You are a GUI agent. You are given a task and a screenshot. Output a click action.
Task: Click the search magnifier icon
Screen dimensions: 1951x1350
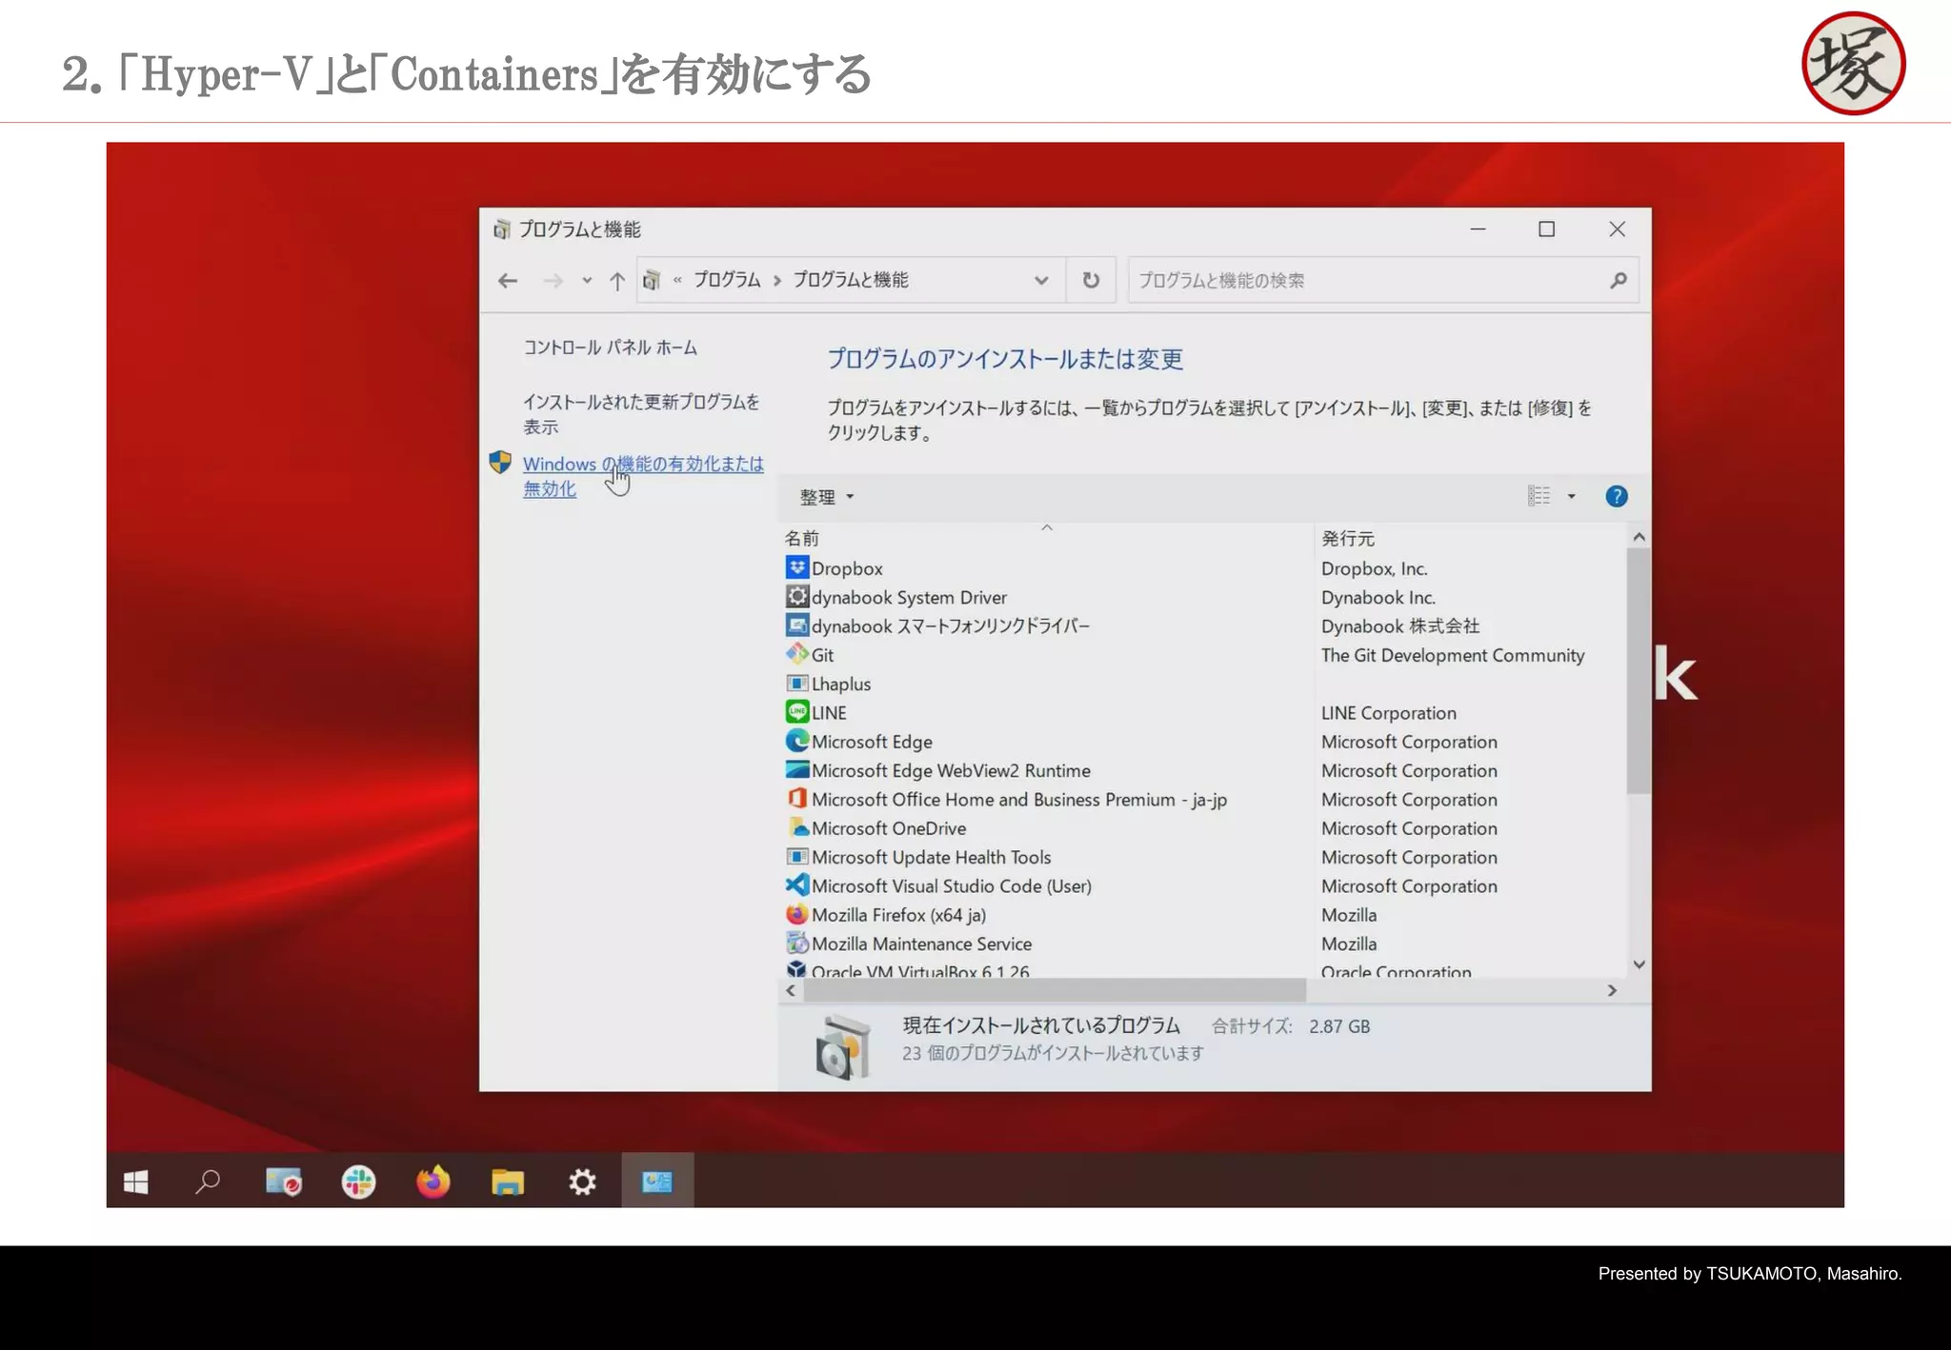pos(1619,280)
